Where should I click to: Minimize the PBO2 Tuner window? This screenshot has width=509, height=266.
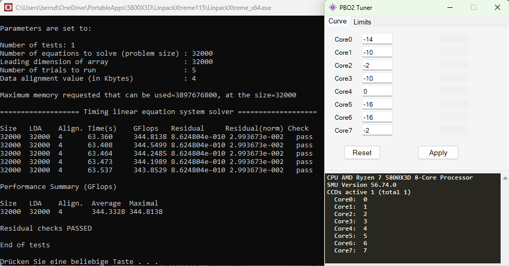click(450, 7)
